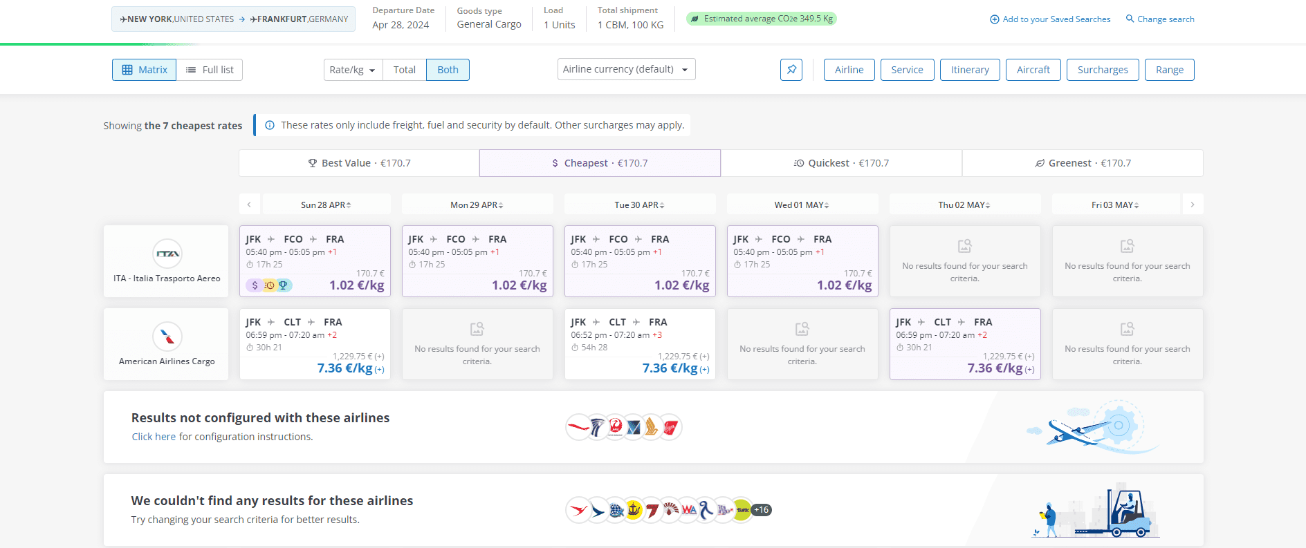This screenshot has height=548, width=1306.
Task: Select the Greenest tab
Action: click(x=1083, y=163)
